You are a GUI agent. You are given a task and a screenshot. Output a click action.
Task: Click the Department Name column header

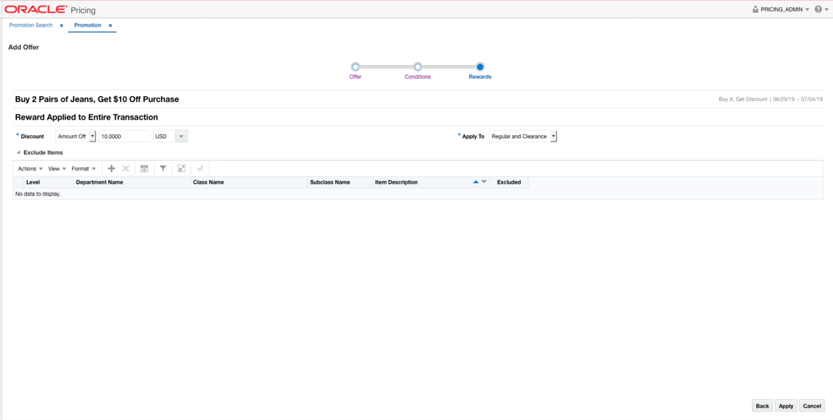pyautogui.click(x=132, y=182)
